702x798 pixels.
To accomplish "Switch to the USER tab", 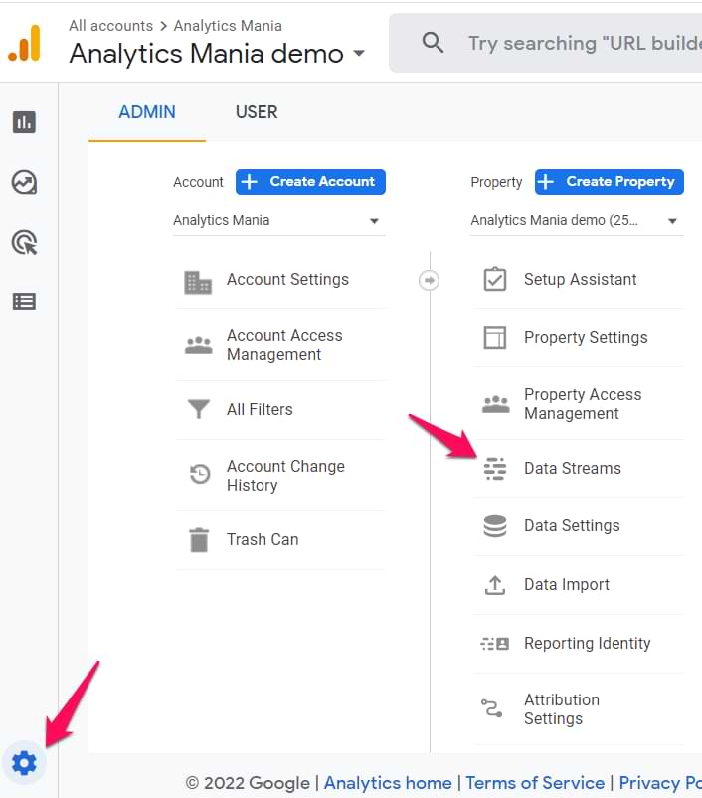I will 257,112.
